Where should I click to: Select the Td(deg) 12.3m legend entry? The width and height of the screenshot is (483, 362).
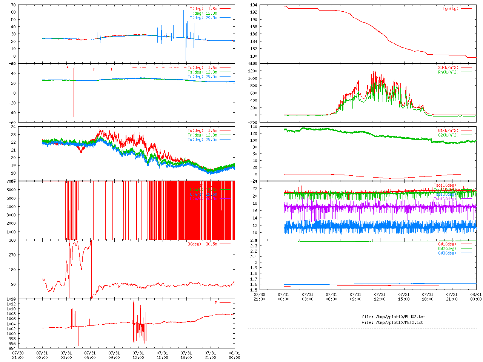202,135
